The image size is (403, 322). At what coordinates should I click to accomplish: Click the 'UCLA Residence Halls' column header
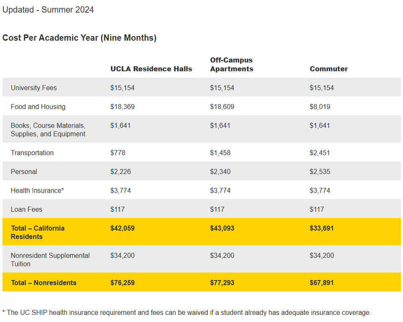pos(151,69)
